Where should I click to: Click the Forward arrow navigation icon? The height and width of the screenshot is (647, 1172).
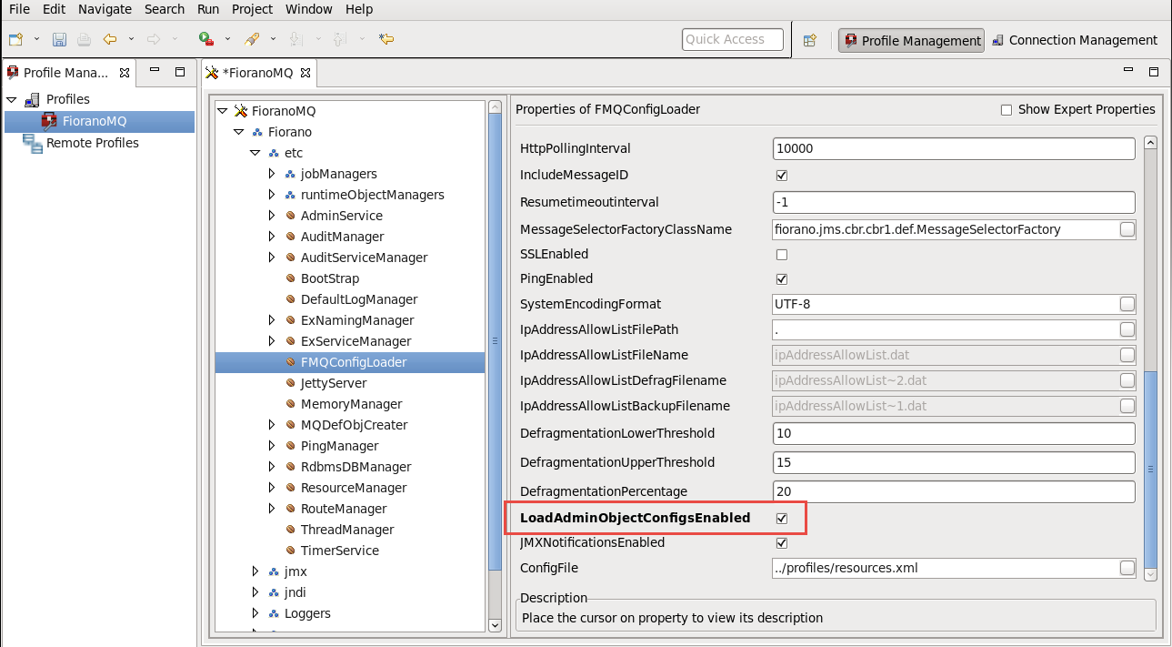(154, 39)
